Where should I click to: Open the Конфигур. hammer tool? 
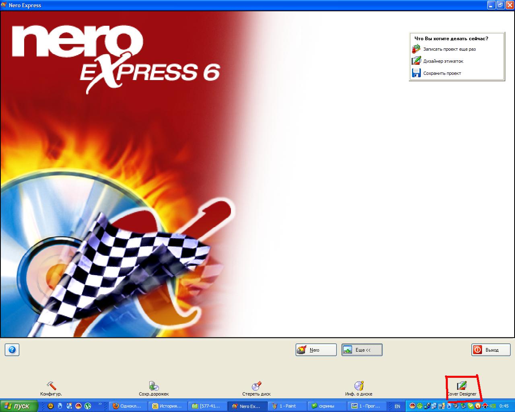pyautogui.click(x=51, y=389)
